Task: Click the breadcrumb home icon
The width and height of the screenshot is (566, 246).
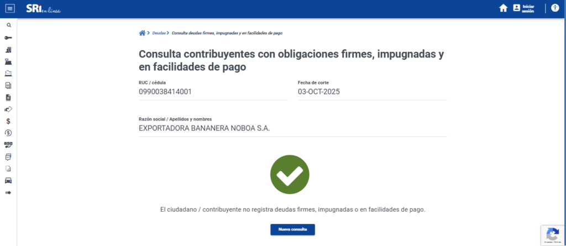Action: [142, 33]
